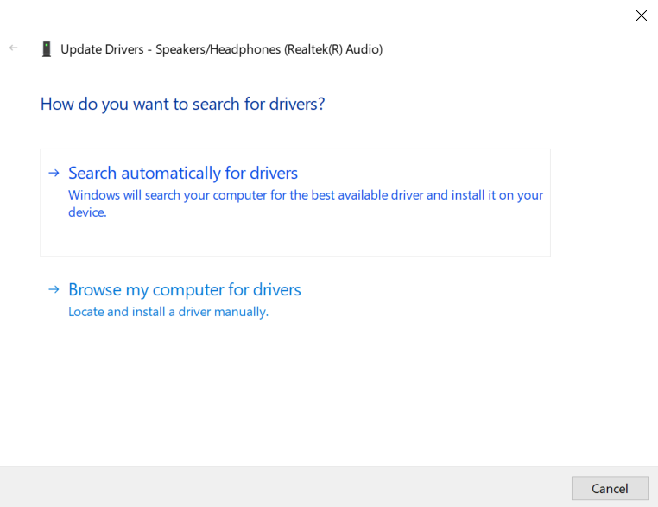This screenshot has width=658, height=507.
Task: Click the word 'device.' in the automatic search description
Action: (x=87, y=212)
